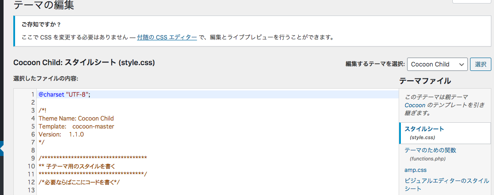
Task: Open テーマのための関数 (functions.php) file
Action: point(430,154)
